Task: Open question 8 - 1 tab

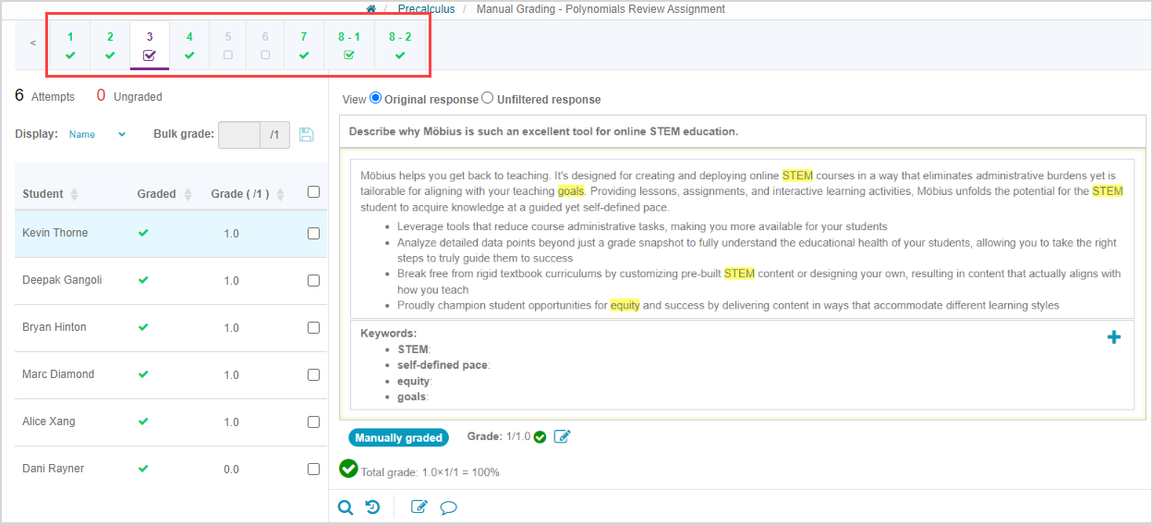Action: [x=348, y=45]
